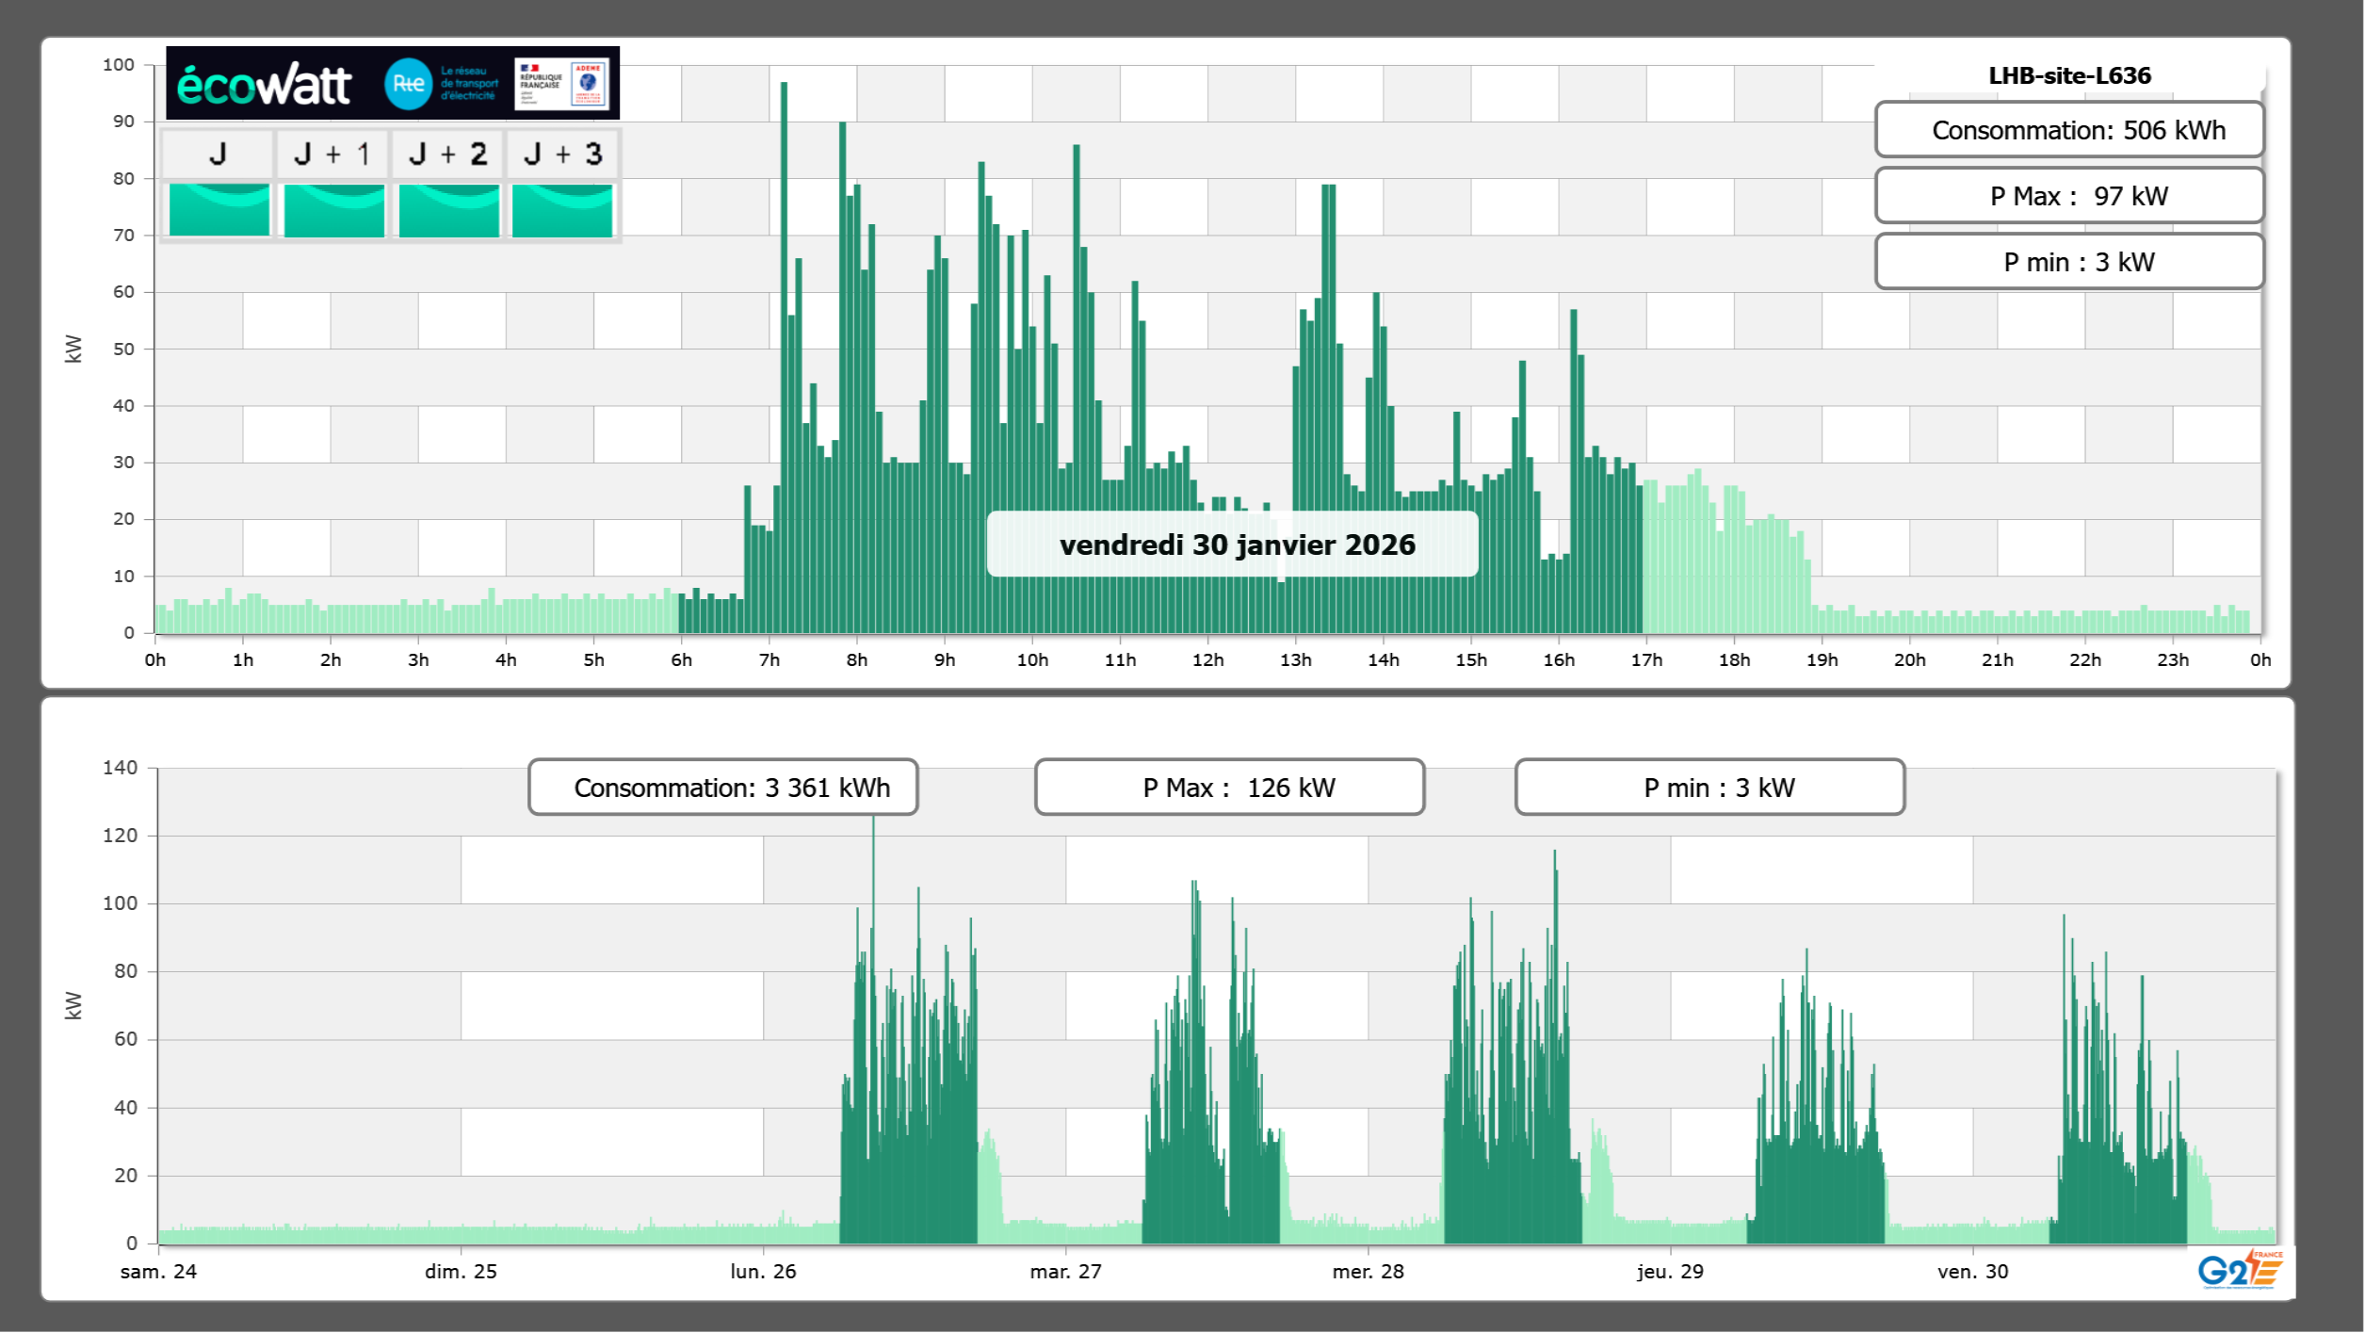Viewport: 2365px width, 1333px height.
Task: Click the République Française ADEME logo
Action: 561,84
